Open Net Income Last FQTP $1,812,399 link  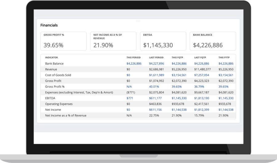tap(202, 110)
